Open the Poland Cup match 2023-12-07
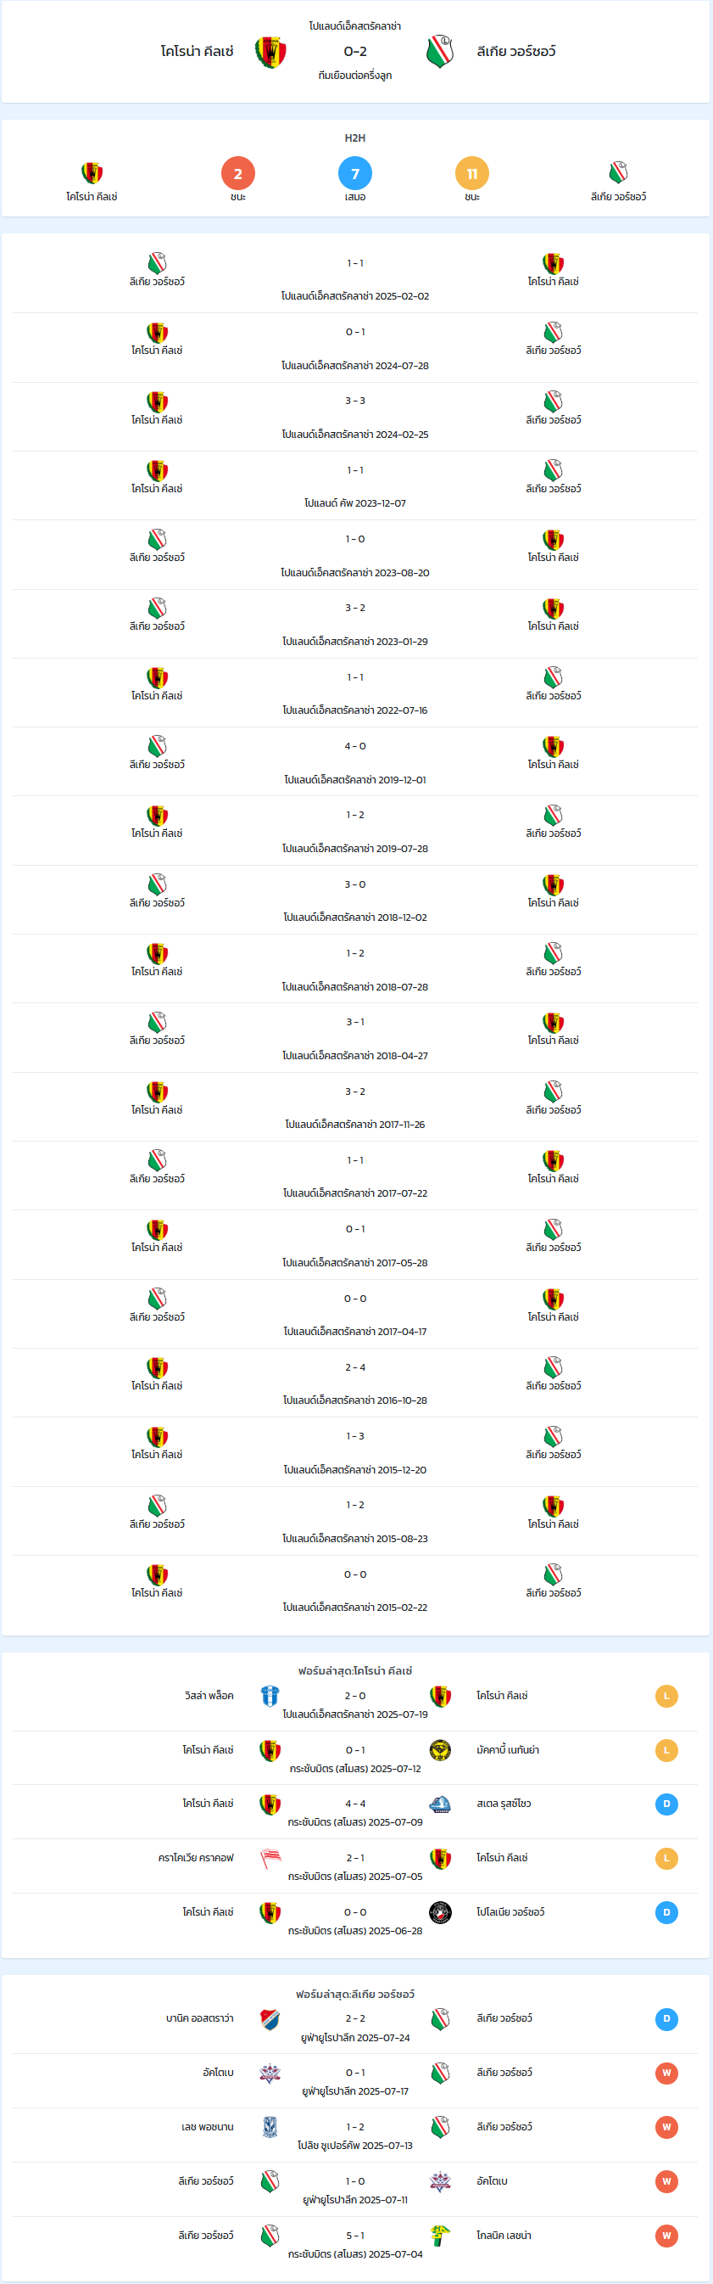Image resolution: width=713 pixels, height=2284 pixels. 355,485
